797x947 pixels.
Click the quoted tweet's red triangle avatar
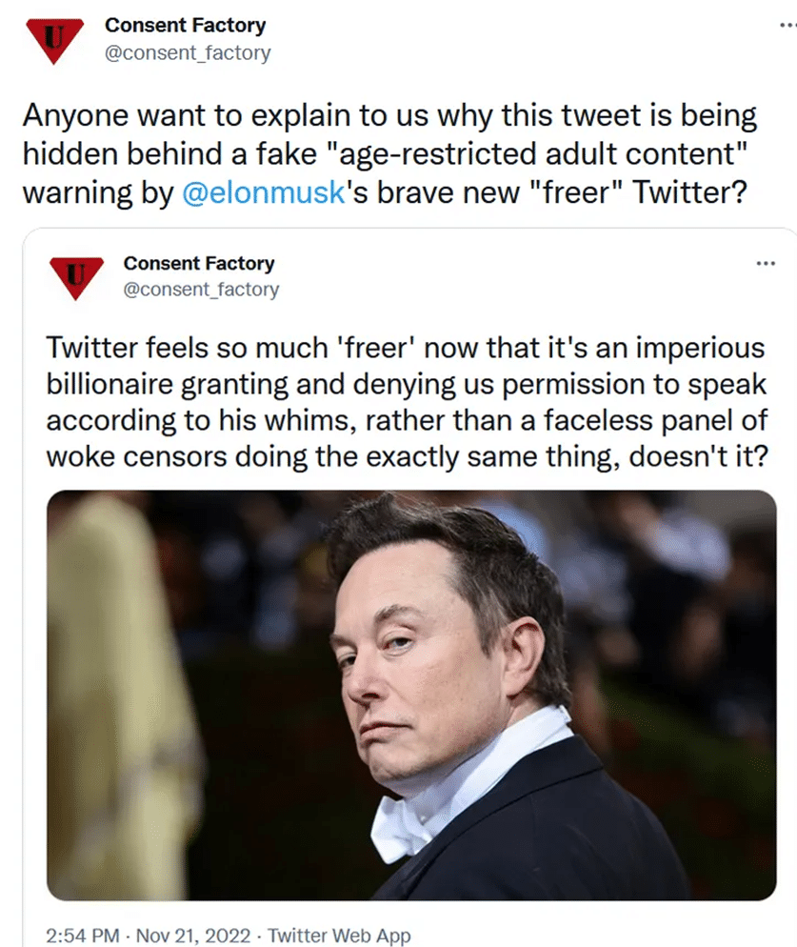point(76,278)
